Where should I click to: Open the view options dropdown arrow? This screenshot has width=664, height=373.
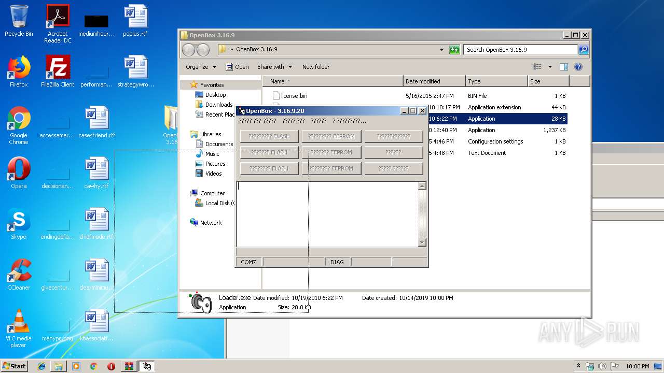point(550,67)
